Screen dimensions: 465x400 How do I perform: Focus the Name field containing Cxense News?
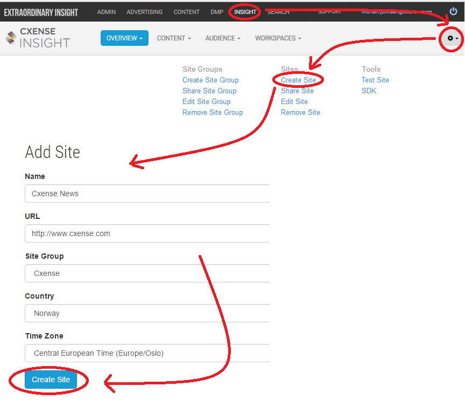(x=147, y=194)
